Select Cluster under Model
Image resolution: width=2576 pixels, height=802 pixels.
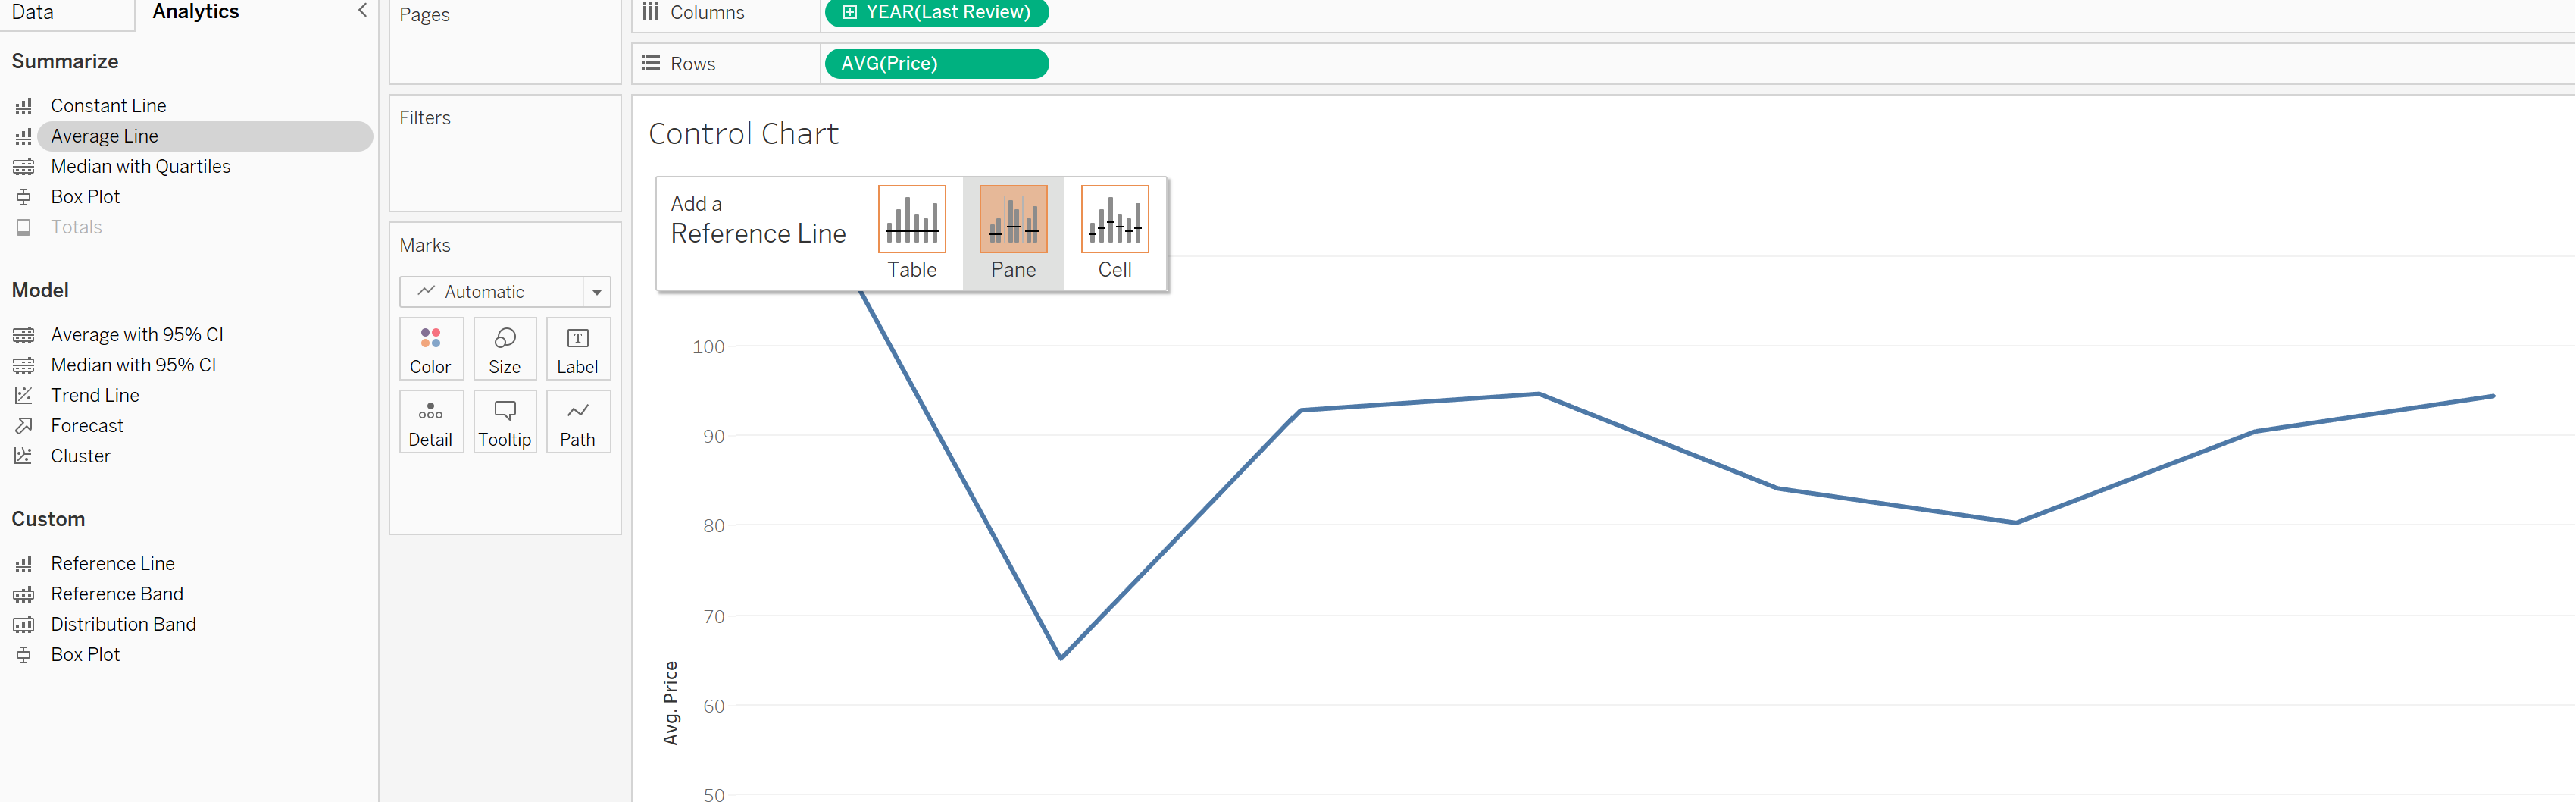click(x=81, y=456)
